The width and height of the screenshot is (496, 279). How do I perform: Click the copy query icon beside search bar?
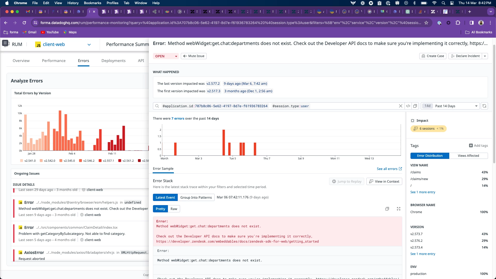tap(415, 106)
